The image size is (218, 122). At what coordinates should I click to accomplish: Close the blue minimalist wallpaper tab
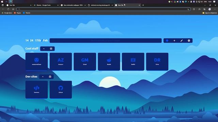click(x=85, y=5)
